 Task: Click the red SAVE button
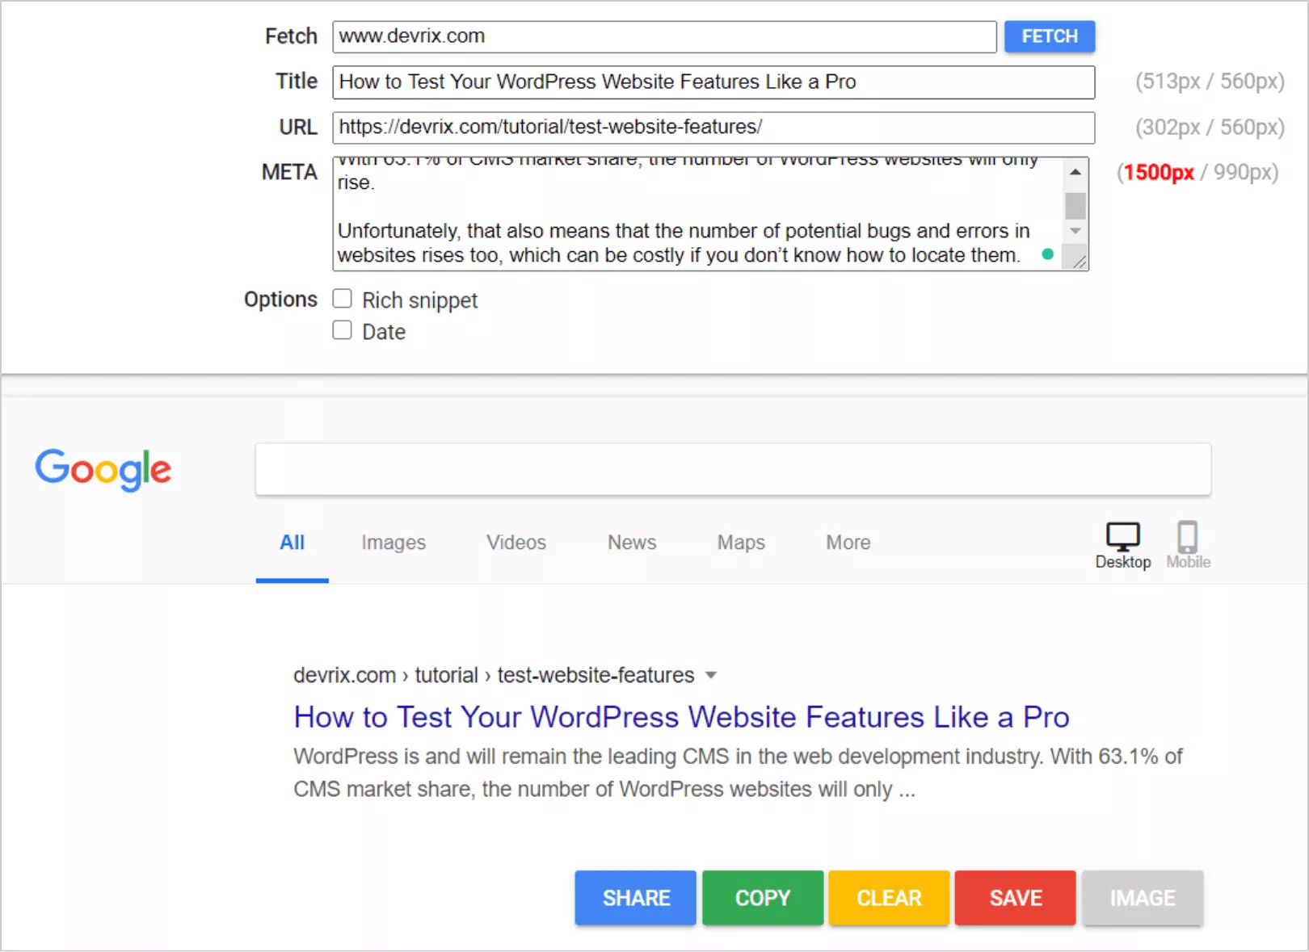click(x=1016, y=898)
